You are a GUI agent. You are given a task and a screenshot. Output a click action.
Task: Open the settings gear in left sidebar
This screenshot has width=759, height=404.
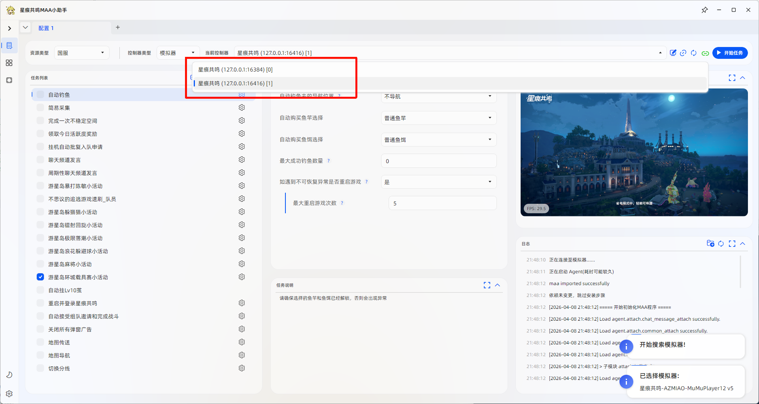9,394
